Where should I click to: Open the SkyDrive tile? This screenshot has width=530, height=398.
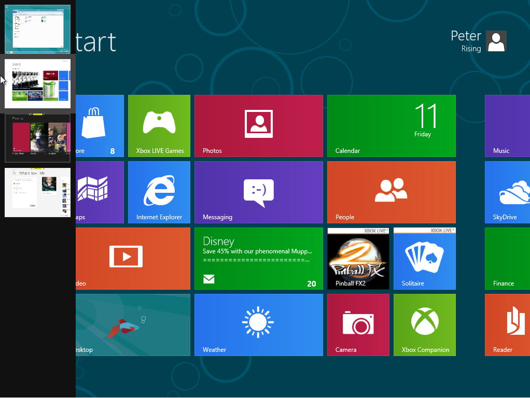pyautogui.click(x=507, y=192)
